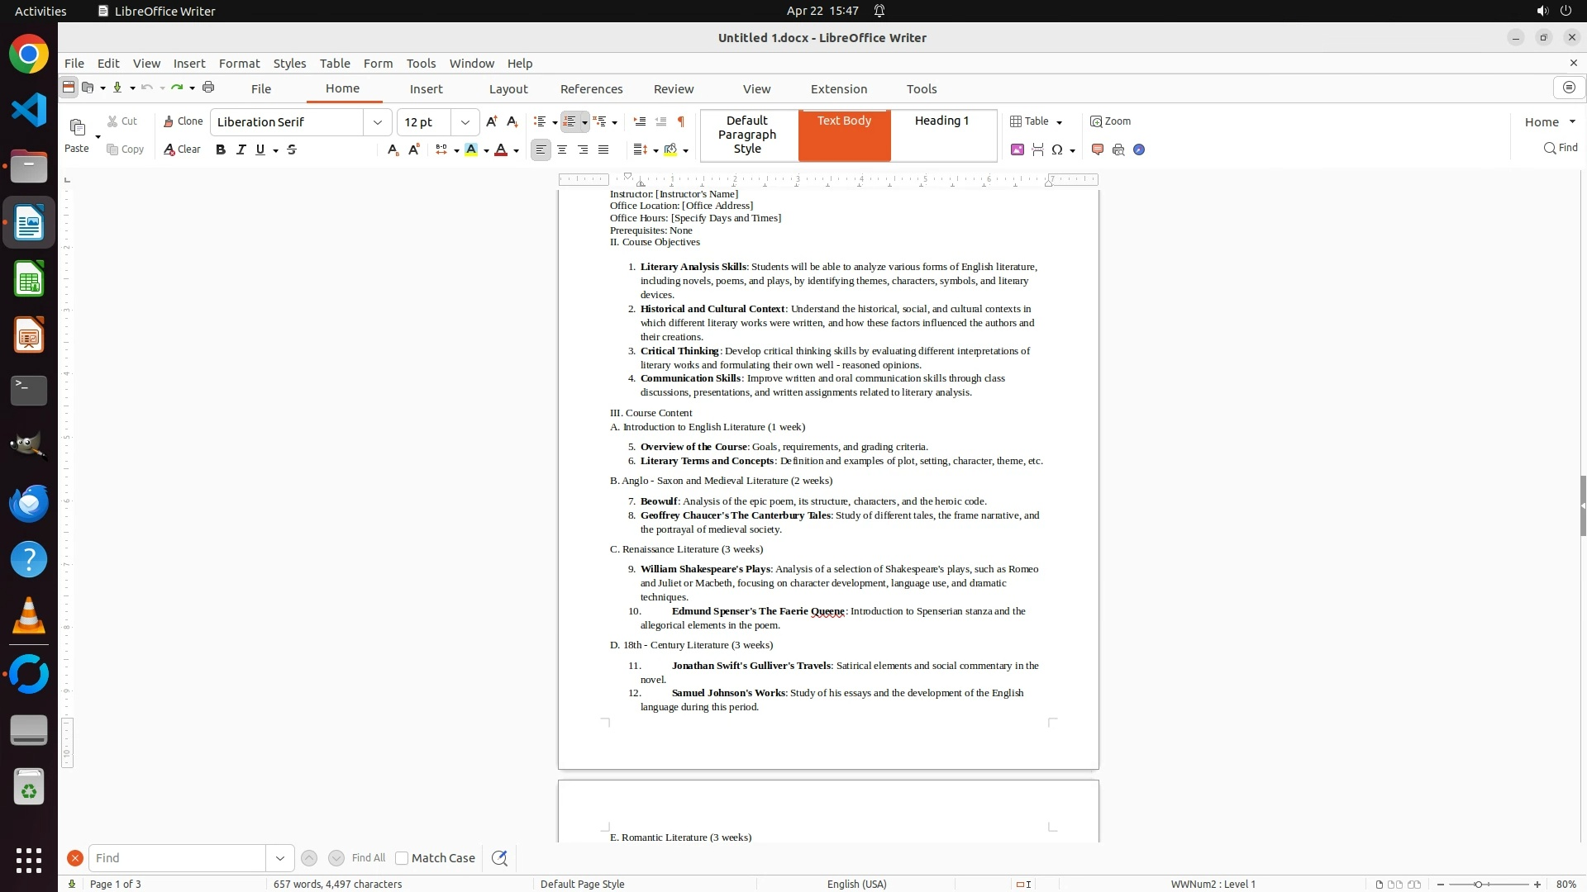Viewport: 1587px width, 892px height.
Task: Open the font size dropdown
Action: pyautogui.click(x=465, y=122)
